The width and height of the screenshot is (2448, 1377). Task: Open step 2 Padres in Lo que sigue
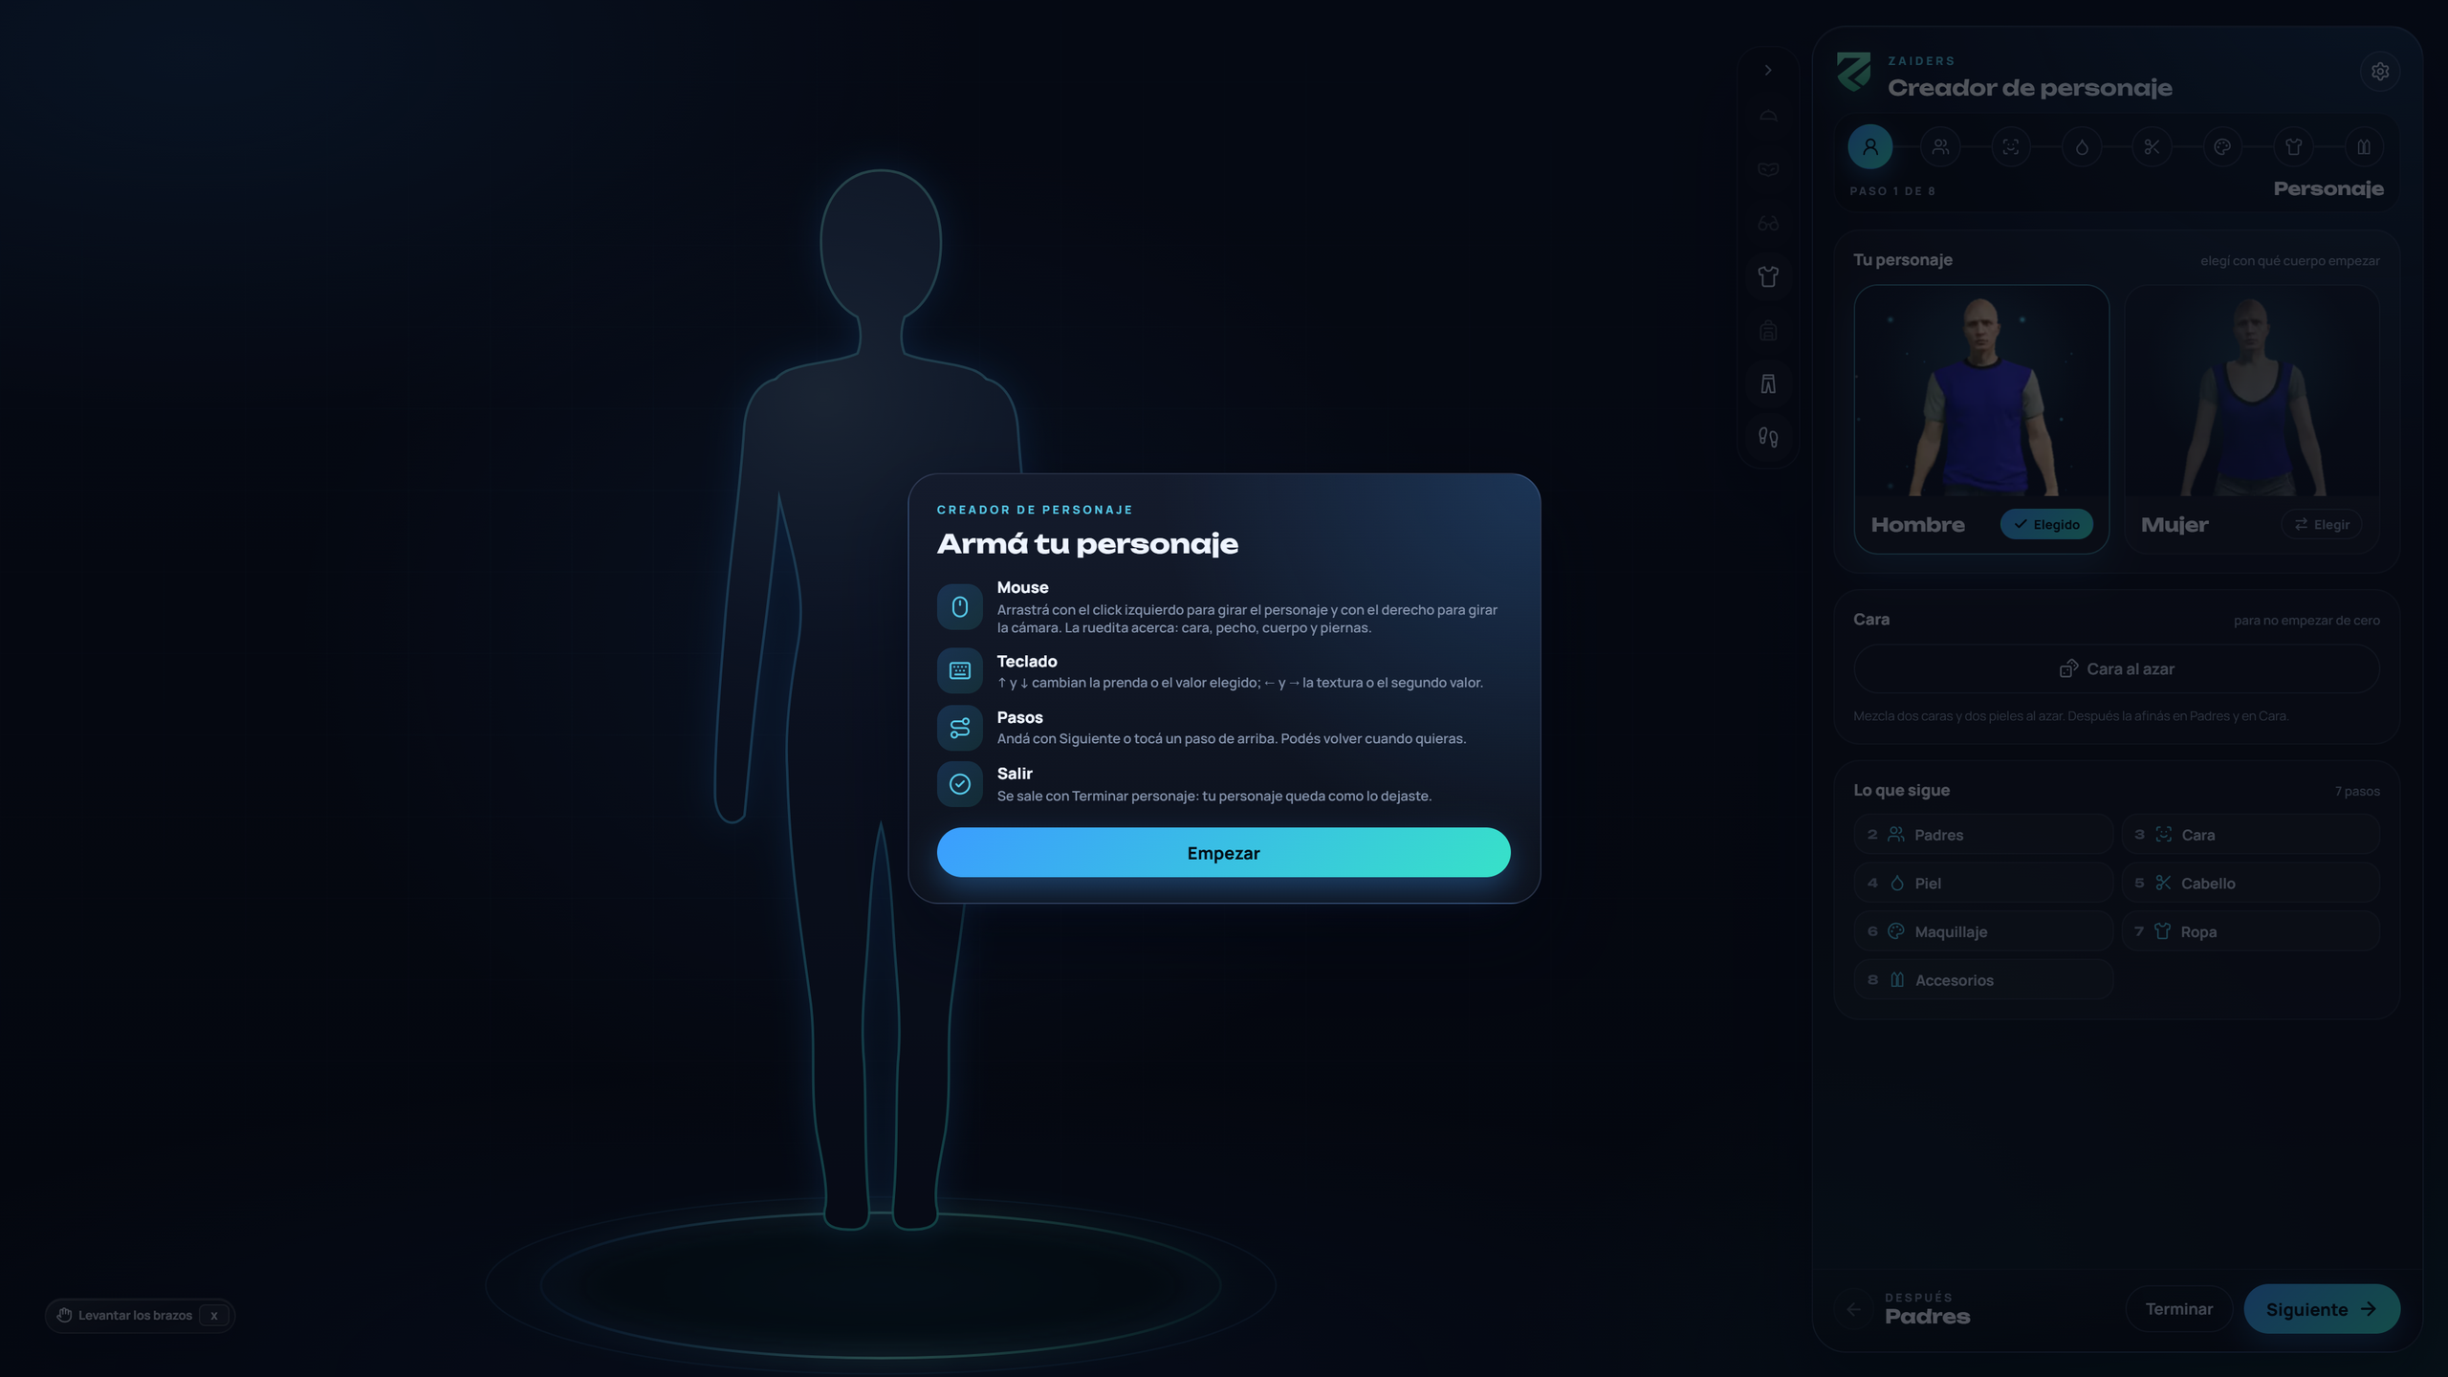[1983, 834]
